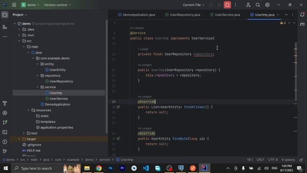
Task: Select UserEntity in project tree
Action: [x=58, y=70]
